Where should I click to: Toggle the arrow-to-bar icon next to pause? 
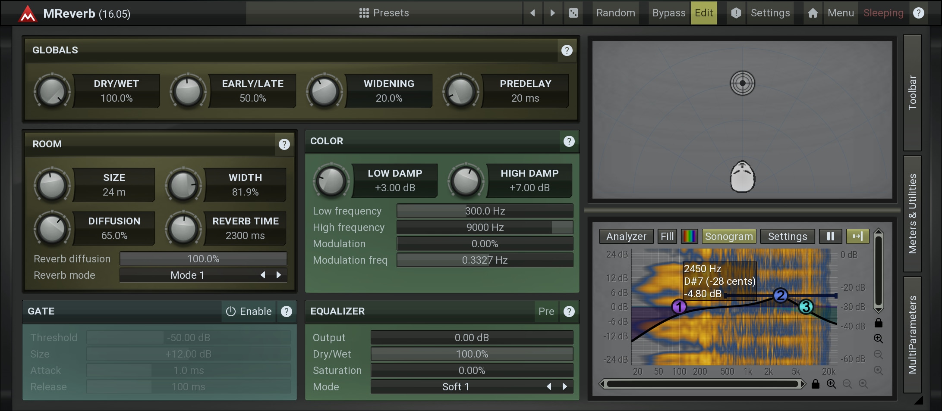858,236
